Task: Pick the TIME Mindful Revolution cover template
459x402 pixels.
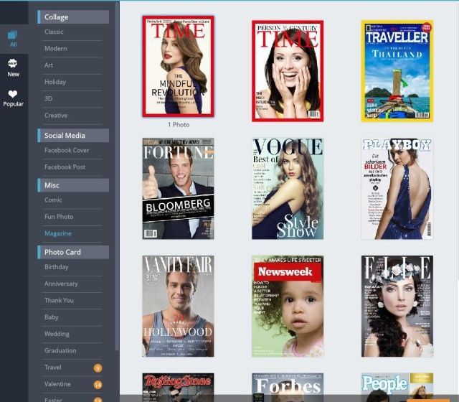Action: (x=179, y=66)
